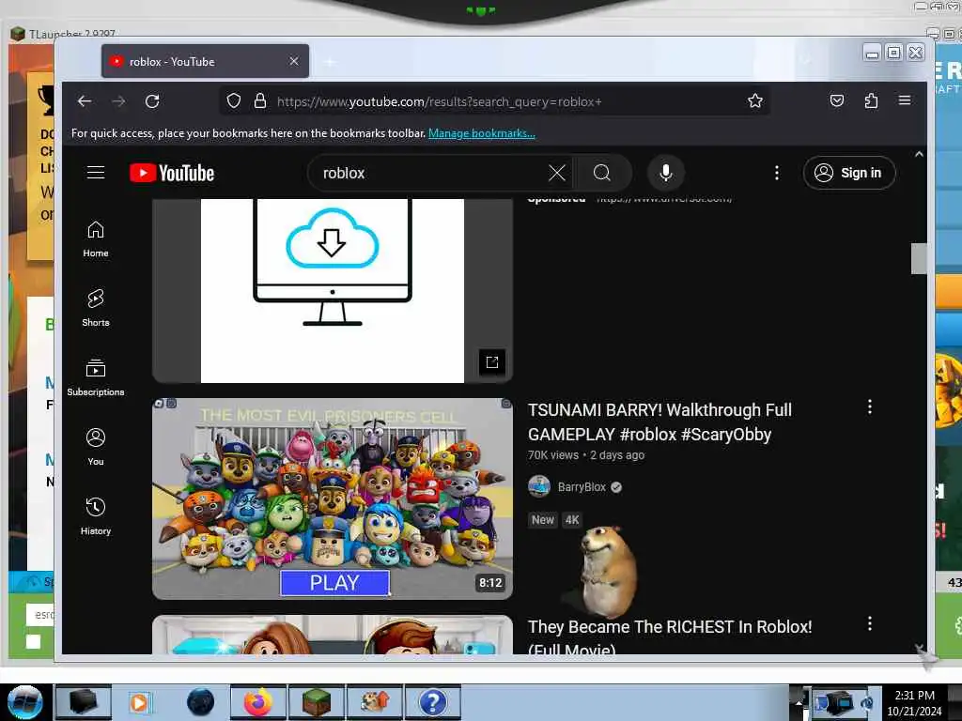962x721 pixels.
Task: Start voice search with microphone
Action: (x=666, y=173)
